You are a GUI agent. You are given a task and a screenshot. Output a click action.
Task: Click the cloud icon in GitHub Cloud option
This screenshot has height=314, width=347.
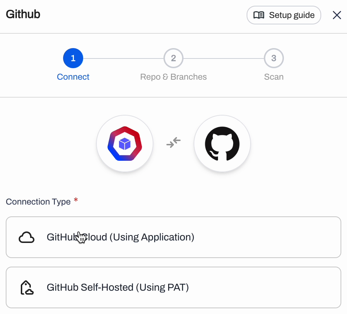(x=27, y=237)
